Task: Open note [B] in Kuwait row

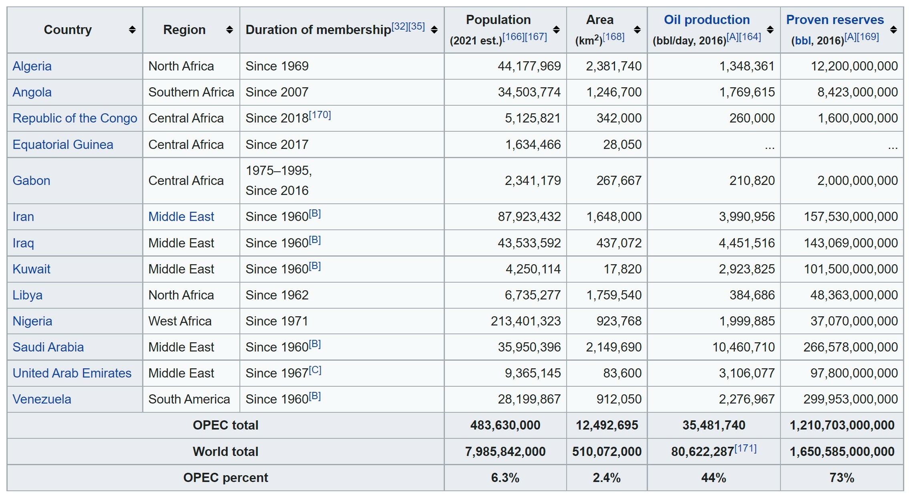Action: (x=315, y=266)
